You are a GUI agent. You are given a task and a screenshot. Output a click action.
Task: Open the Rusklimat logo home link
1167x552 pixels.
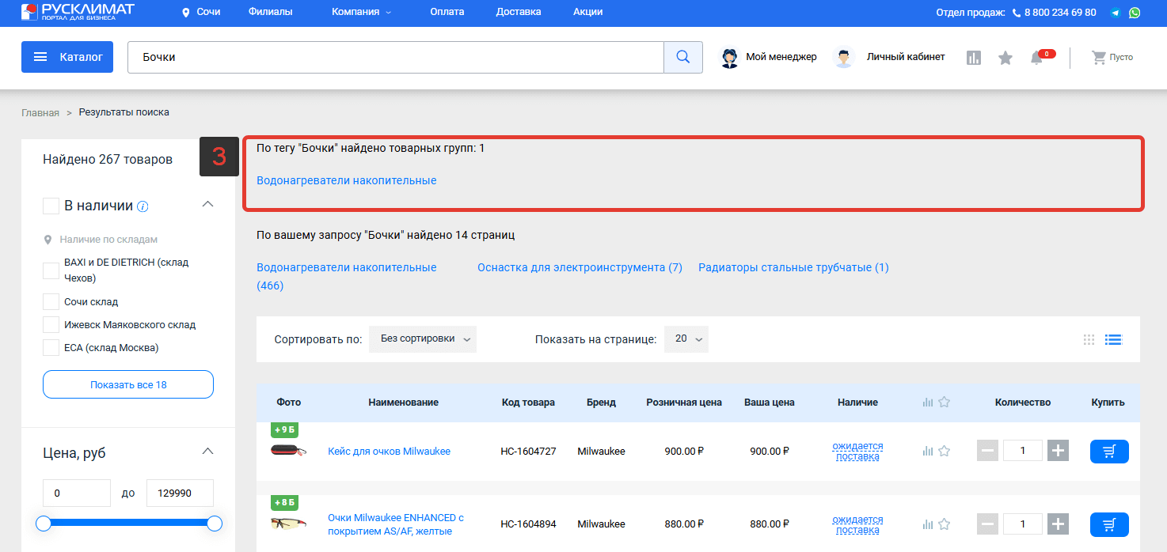click(78, 12)
